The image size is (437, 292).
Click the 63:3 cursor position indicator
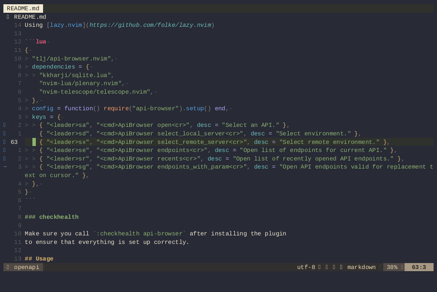pos(419,267)
